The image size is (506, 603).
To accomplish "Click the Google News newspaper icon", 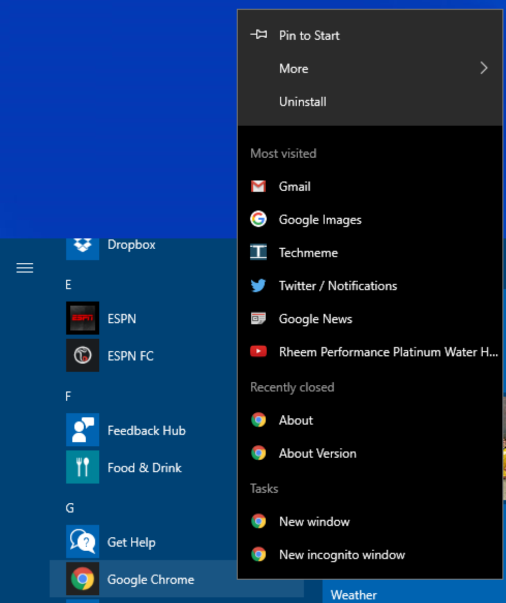I will (258, 319).
